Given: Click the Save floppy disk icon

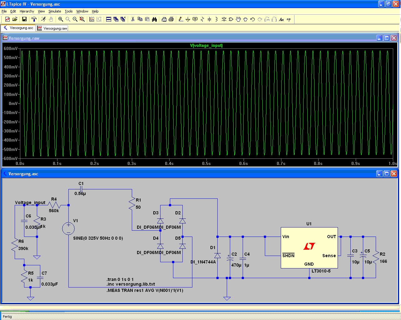Looking at the screenshot, I should point(24,19).
